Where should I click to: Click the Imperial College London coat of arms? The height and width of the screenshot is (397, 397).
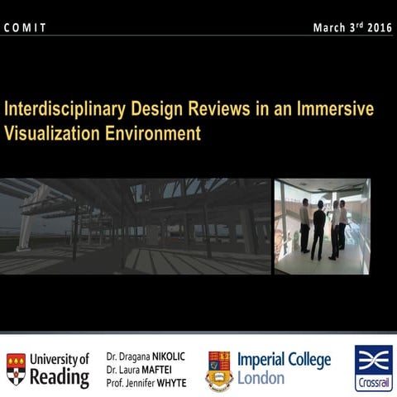(x=219, y=371)
